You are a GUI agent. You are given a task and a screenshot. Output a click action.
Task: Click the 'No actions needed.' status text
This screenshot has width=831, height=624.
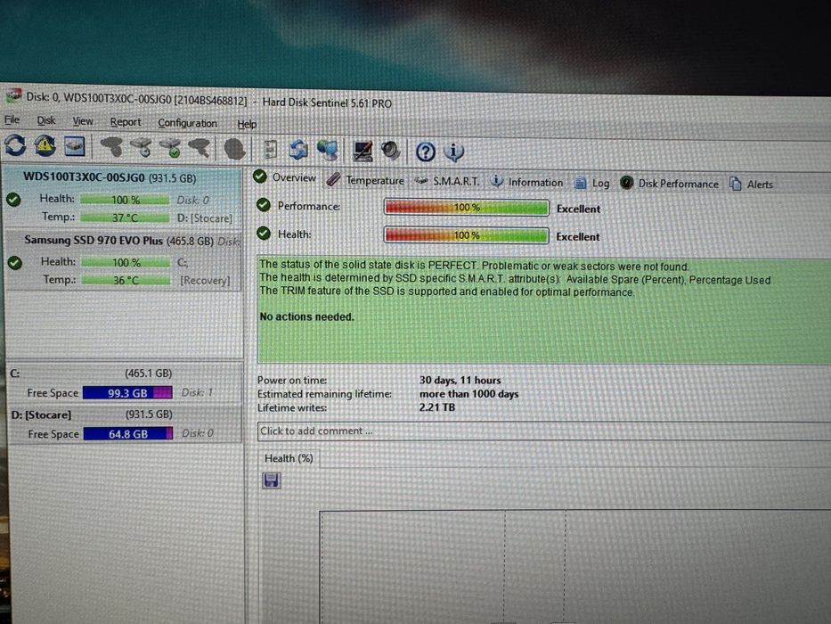click(x=306, y=316)
